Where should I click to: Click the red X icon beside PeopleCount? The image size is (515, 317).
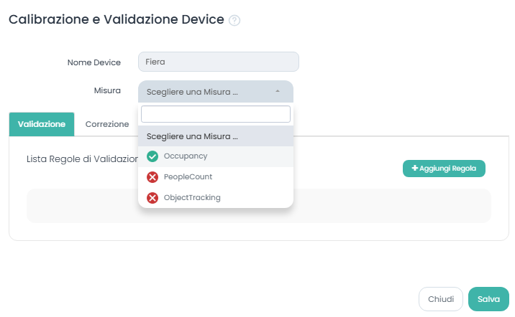(152, 177)
